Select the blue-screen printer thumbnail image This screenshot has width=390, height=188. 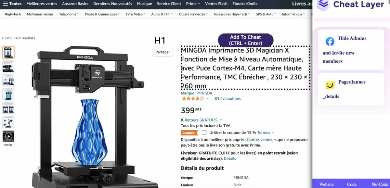click(8, 94)
